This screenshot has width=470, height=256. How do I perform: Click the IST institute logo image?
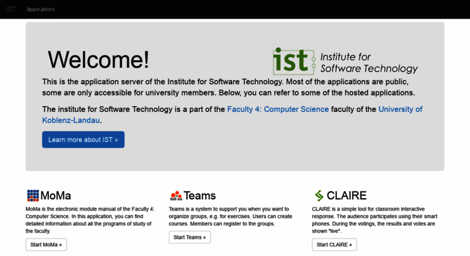[345, 61]
